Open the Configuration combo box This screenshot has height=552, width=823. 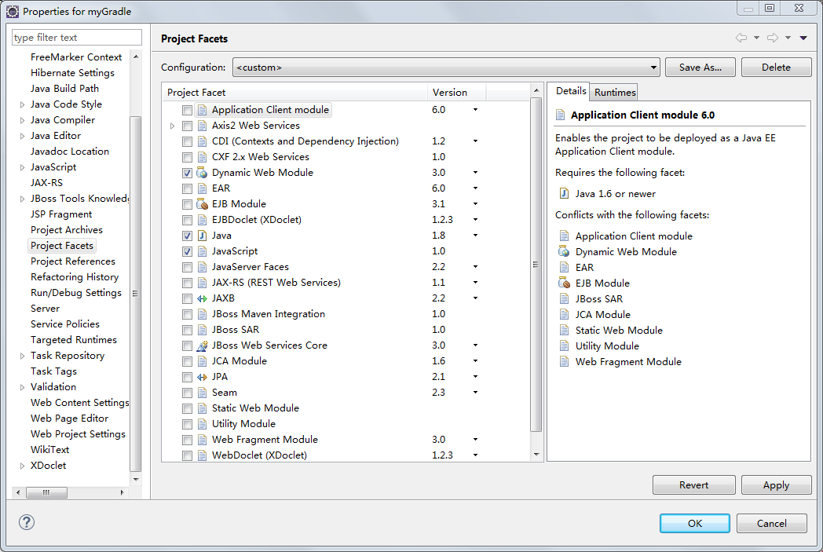pos(445,68)
